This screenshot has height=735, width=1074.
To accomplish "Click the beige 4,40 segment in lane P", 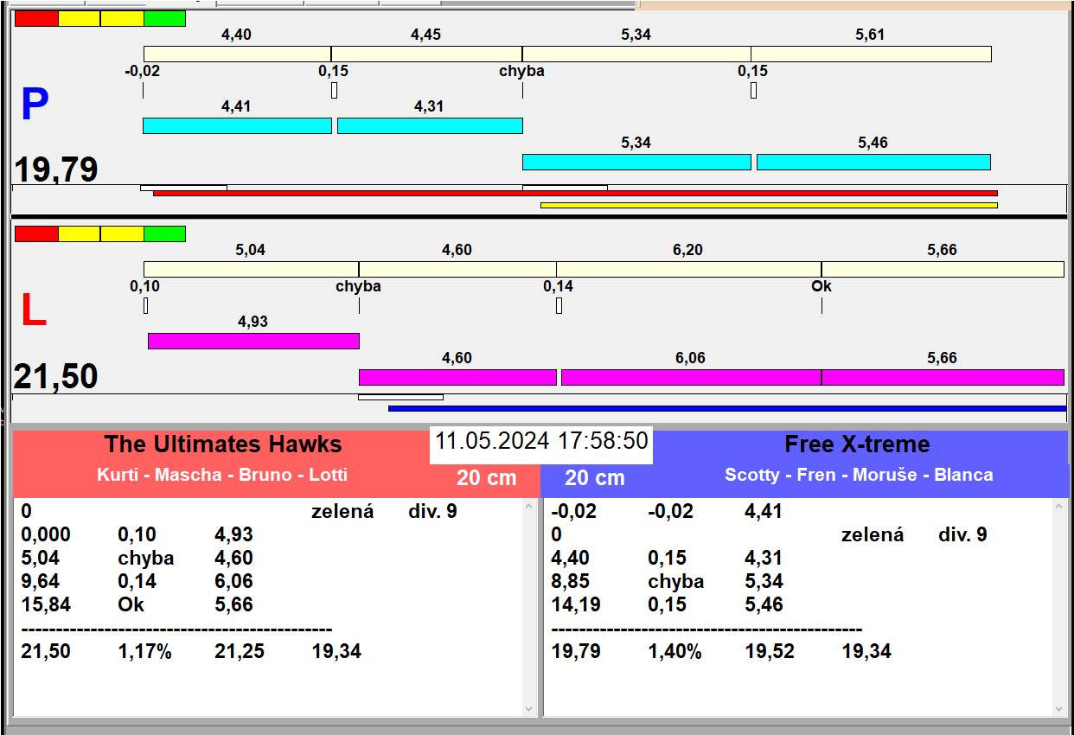I will tap(237, 54).
